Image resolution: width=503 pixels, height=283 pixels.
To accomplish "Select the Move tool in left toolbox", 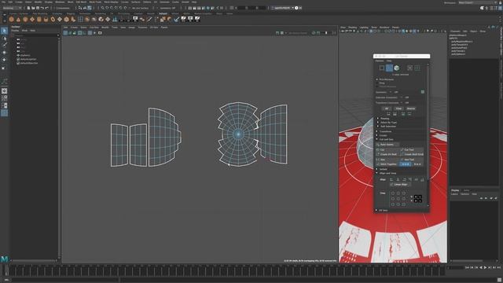I will coord(4,53).
